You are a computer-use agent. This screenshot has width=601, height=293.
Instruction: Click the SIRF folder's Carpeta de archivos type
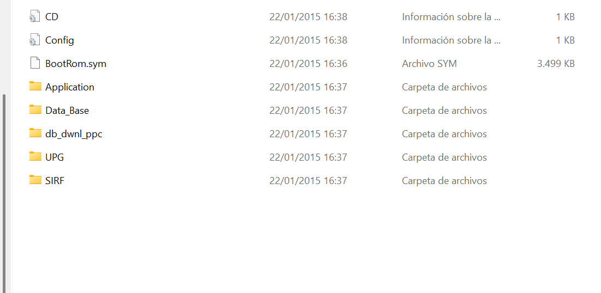pos(444,181)
